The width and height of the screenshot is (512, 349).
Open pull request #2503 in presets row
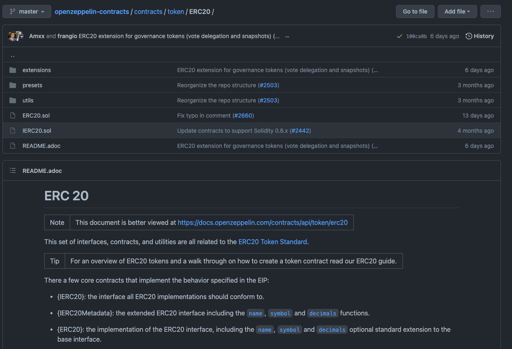269,85
